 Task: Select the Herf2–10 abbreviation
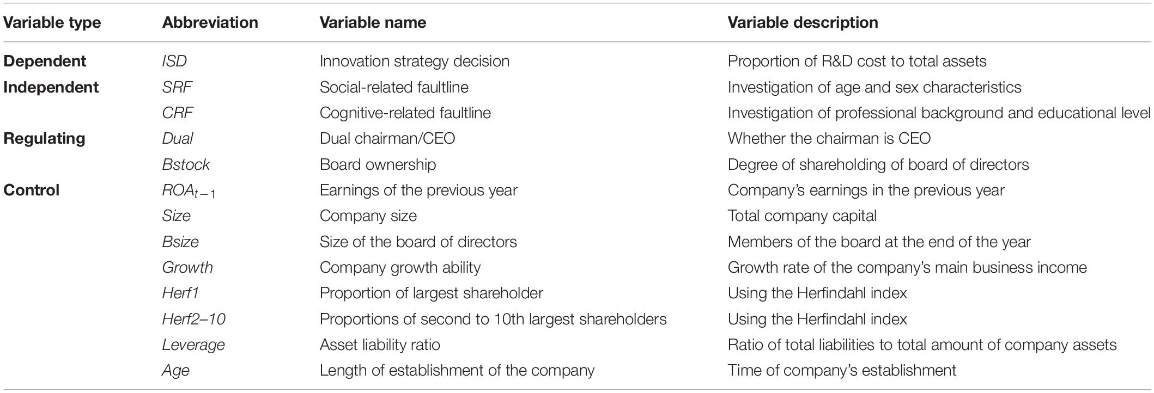point(193,319)
